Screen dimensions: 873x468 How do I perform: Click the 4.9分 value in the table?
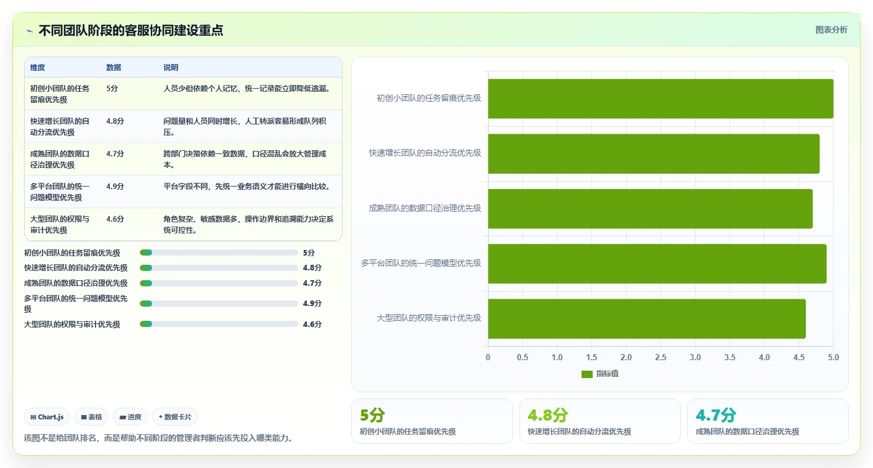(x=115, y=186)
